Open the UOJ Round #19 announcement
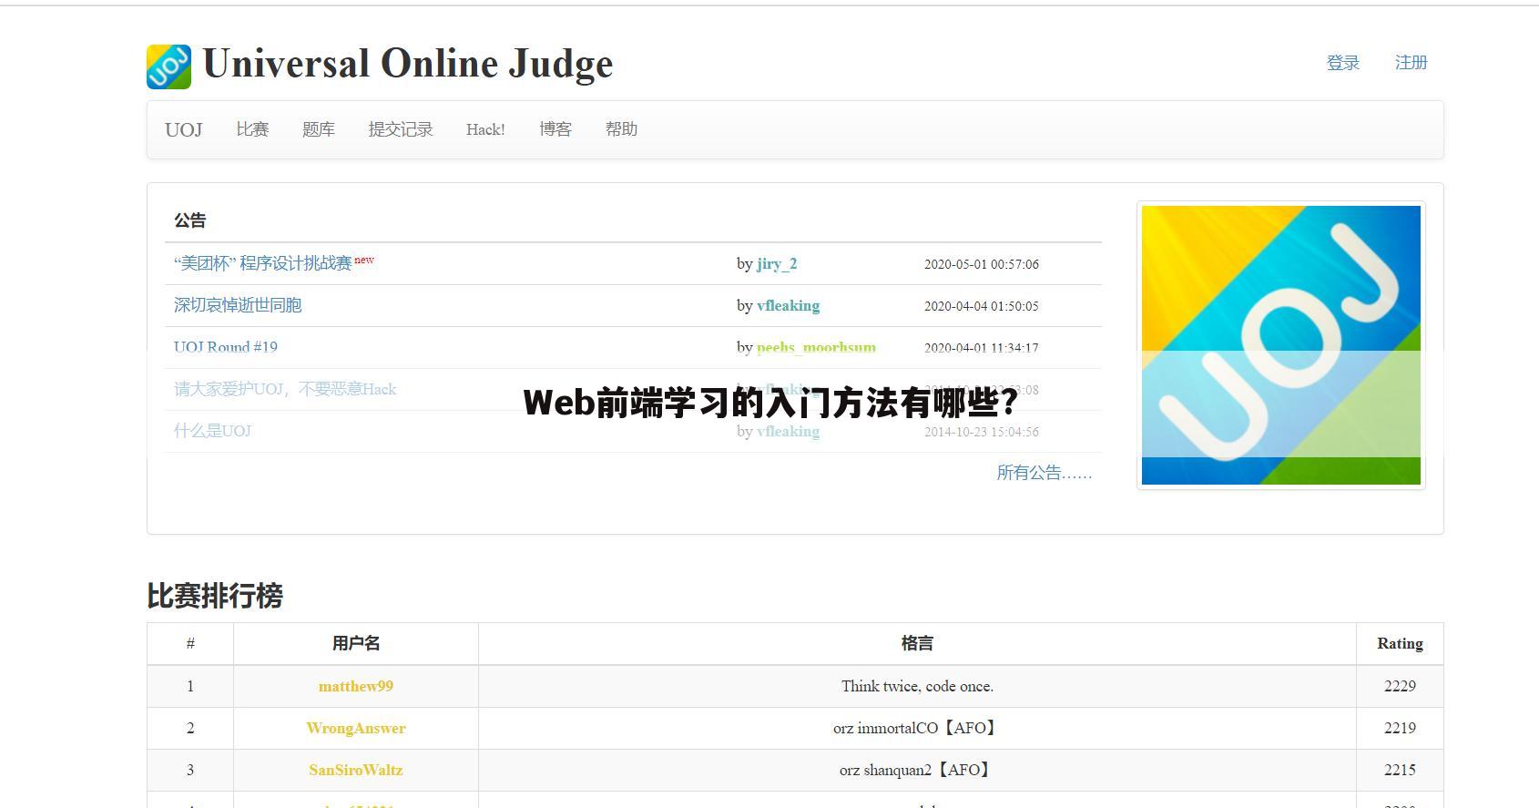The height and width of the screenshot is (808, 1539). point(226,347)
